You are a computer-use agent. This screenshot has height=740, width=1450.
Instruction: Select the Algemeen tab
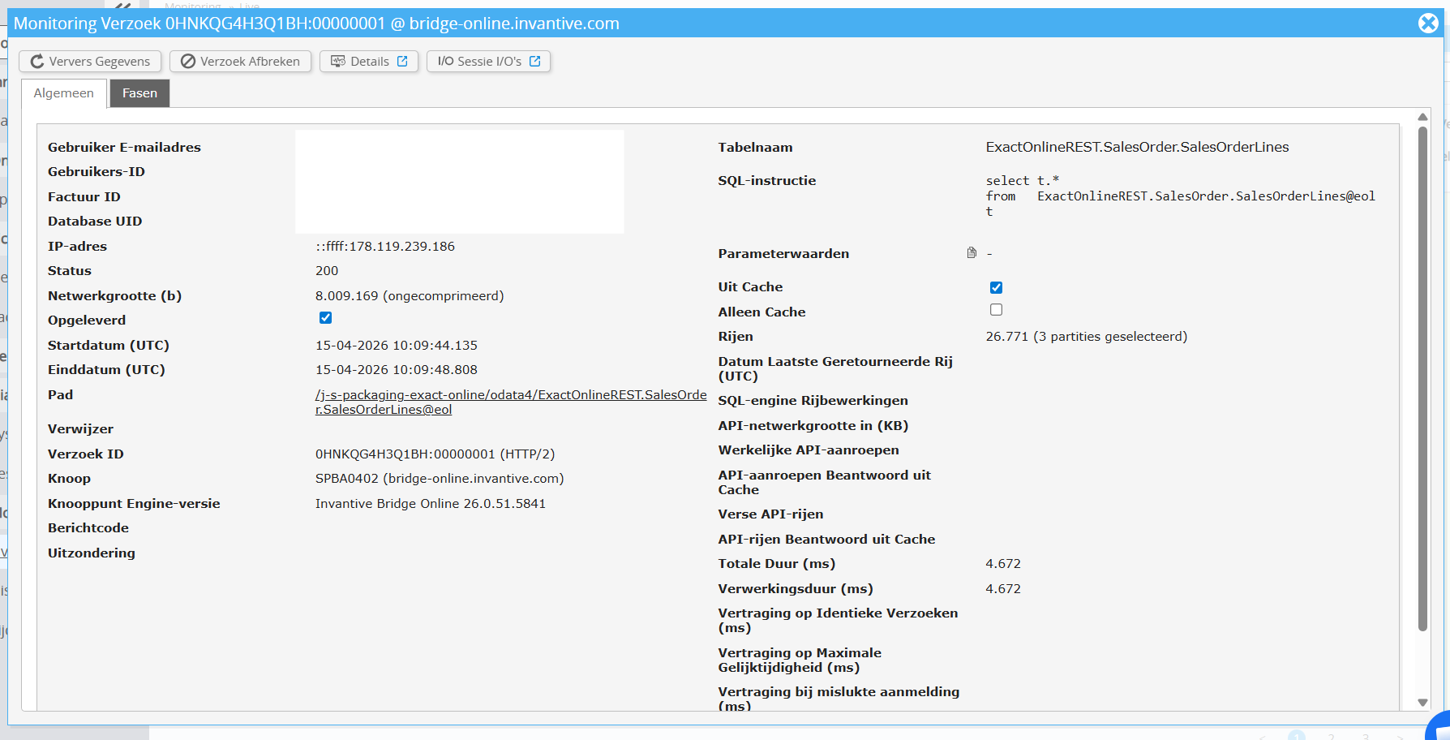63,93
